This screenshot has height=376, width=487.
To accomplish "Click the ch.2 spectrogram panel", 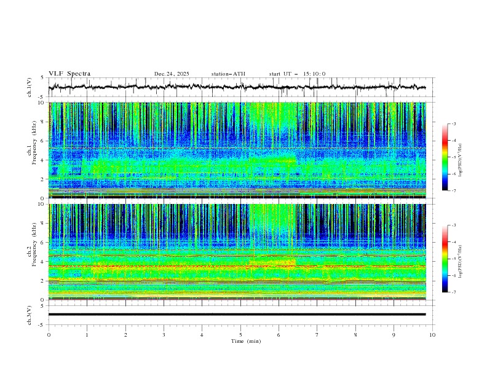I will (237, 252).
